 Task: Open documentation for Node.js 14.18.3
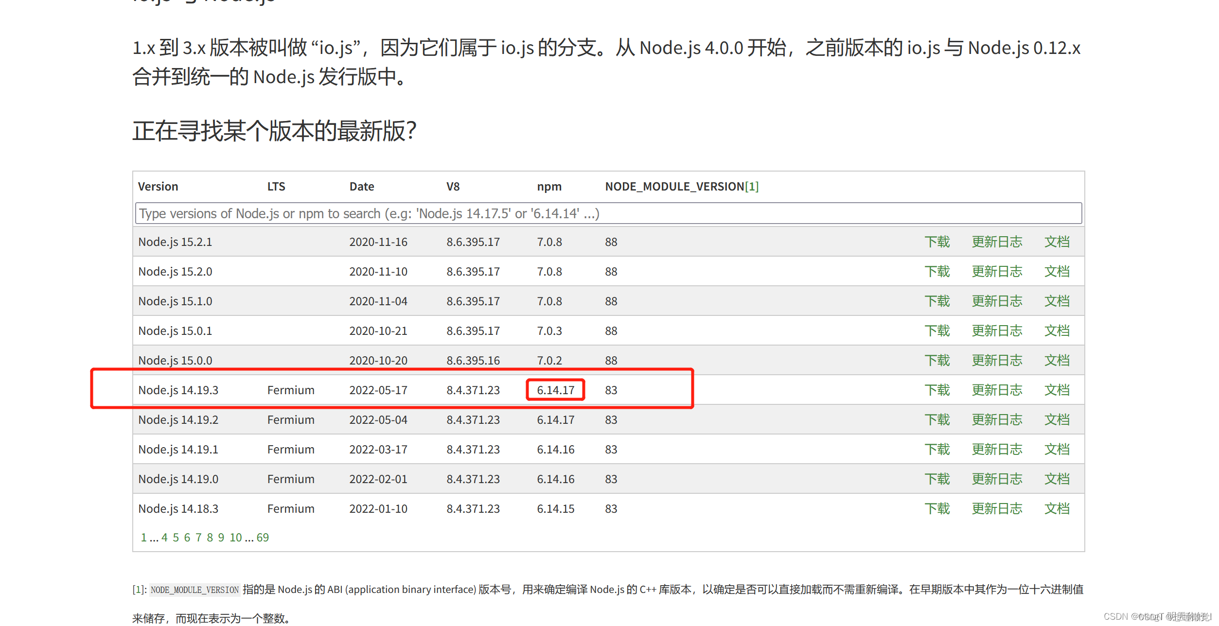tap(1056, 509)
